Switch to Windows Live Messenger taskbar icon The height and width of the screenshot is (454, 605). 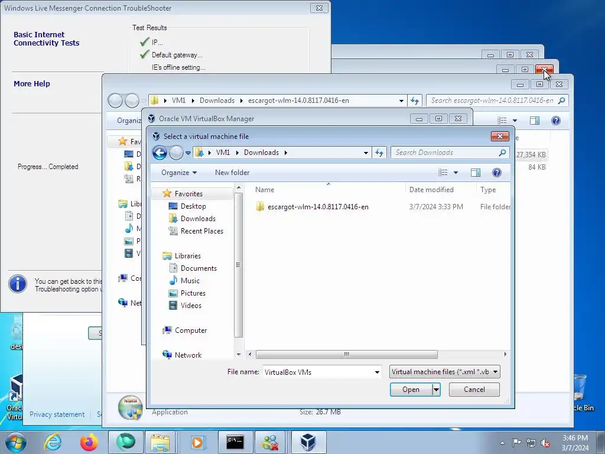point(271,442)
